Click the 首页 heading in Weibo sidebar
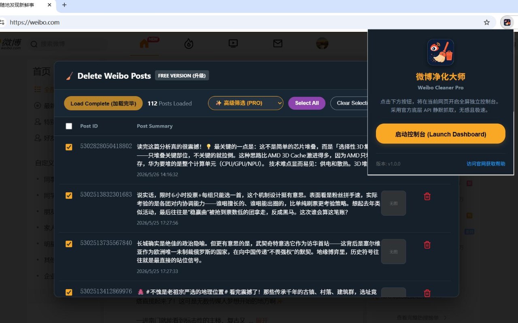518x323 pixels. [41, 72]
